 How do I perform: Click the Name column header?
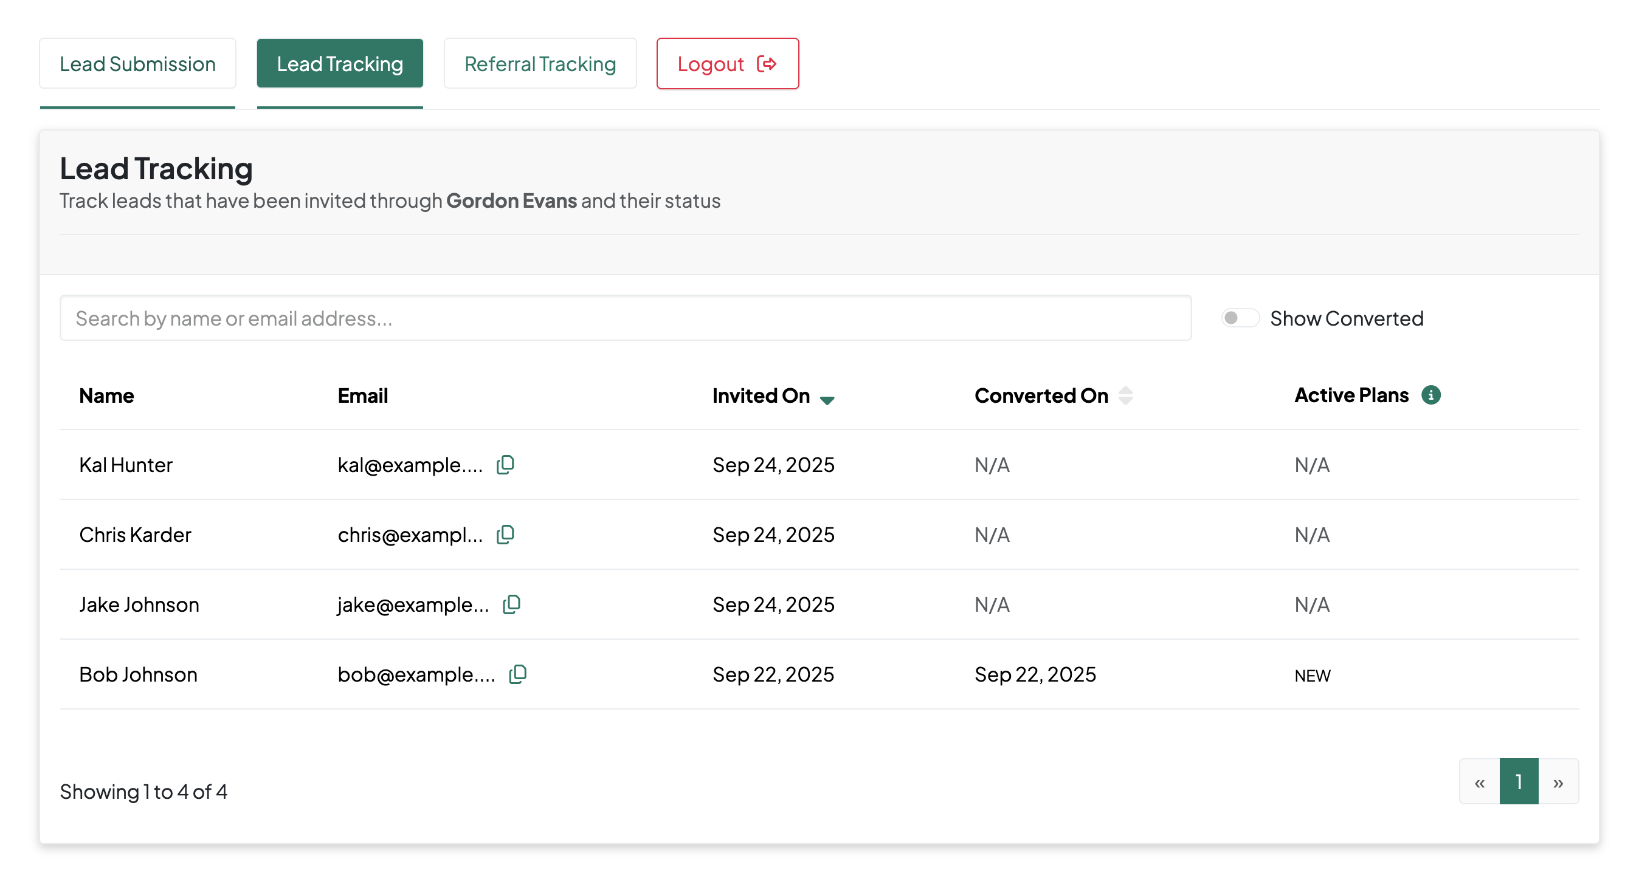click(x=106, y=395)
